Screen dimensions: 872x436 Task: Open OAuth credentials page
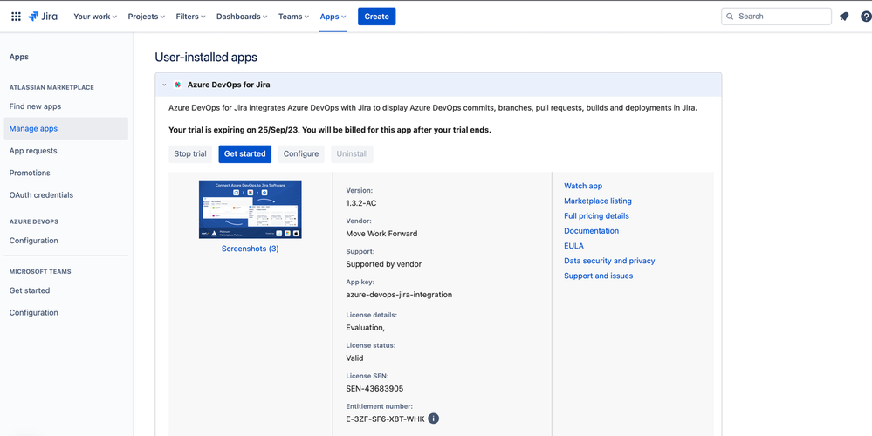41,195
